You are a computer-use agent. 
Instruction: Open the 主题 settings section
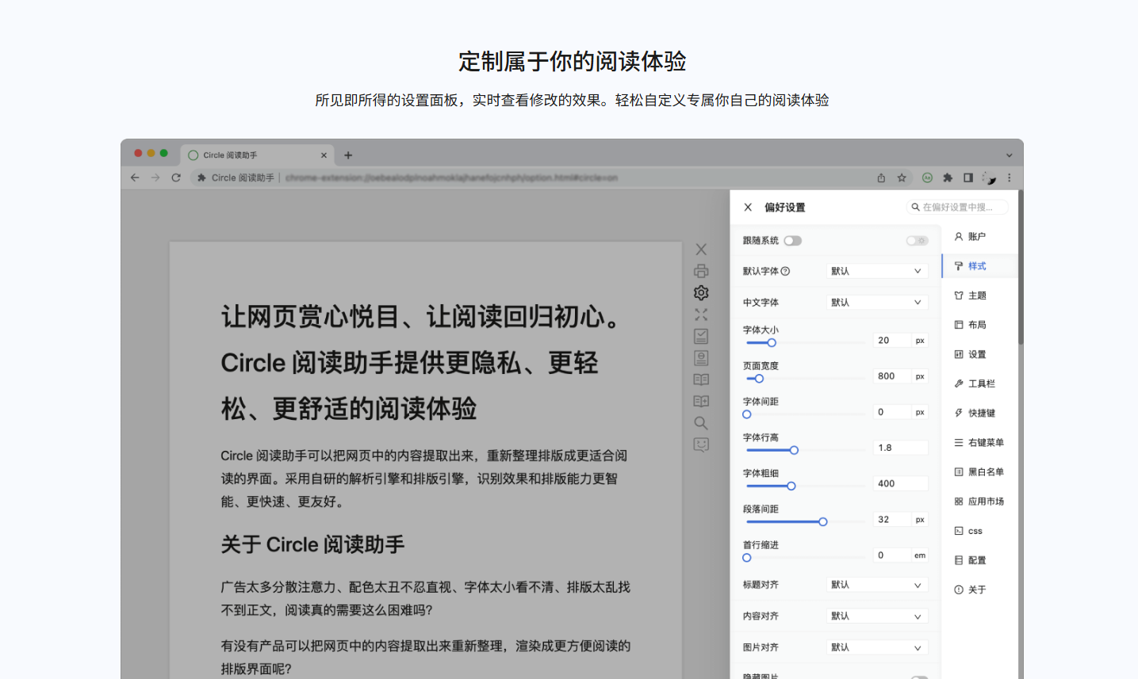pyautogui.click(x=980, y=296)
